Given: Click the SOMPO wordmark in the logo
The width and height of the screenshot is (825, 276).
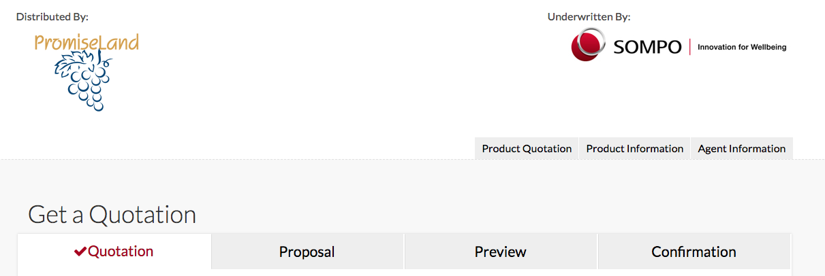Looking at the screenshot, I should pos(647,47).
